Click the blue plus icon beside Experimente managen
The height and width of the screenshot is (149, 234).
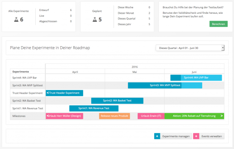[157, 136]
